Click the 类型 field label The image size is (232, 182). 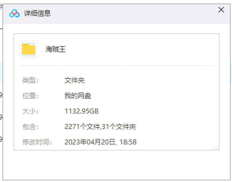30,80
